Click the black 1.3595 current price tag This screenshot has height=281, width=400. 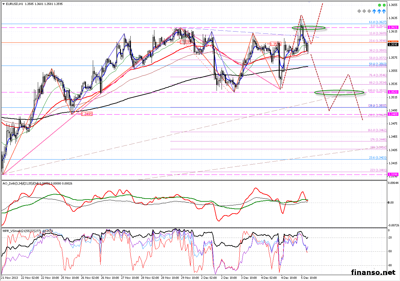coord(392,44)
